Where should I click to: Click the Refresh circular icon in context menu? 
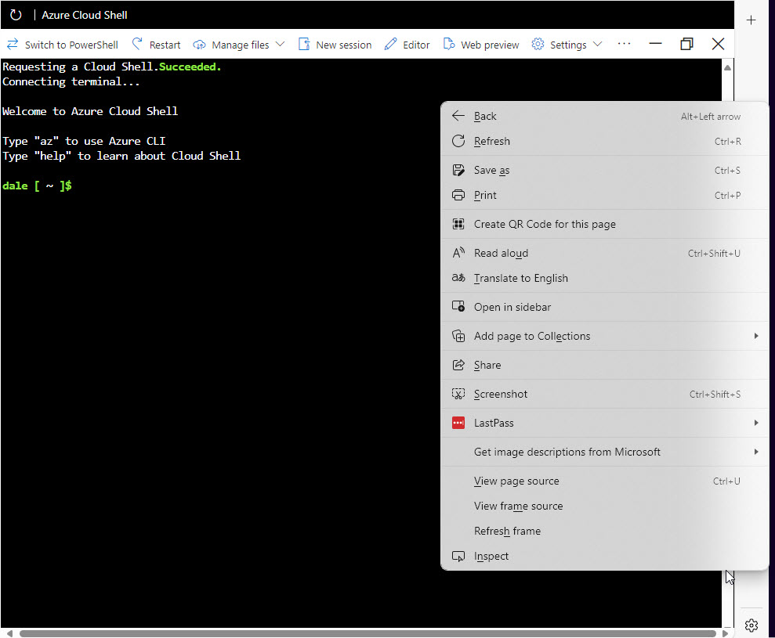click(x=458, y=141)
